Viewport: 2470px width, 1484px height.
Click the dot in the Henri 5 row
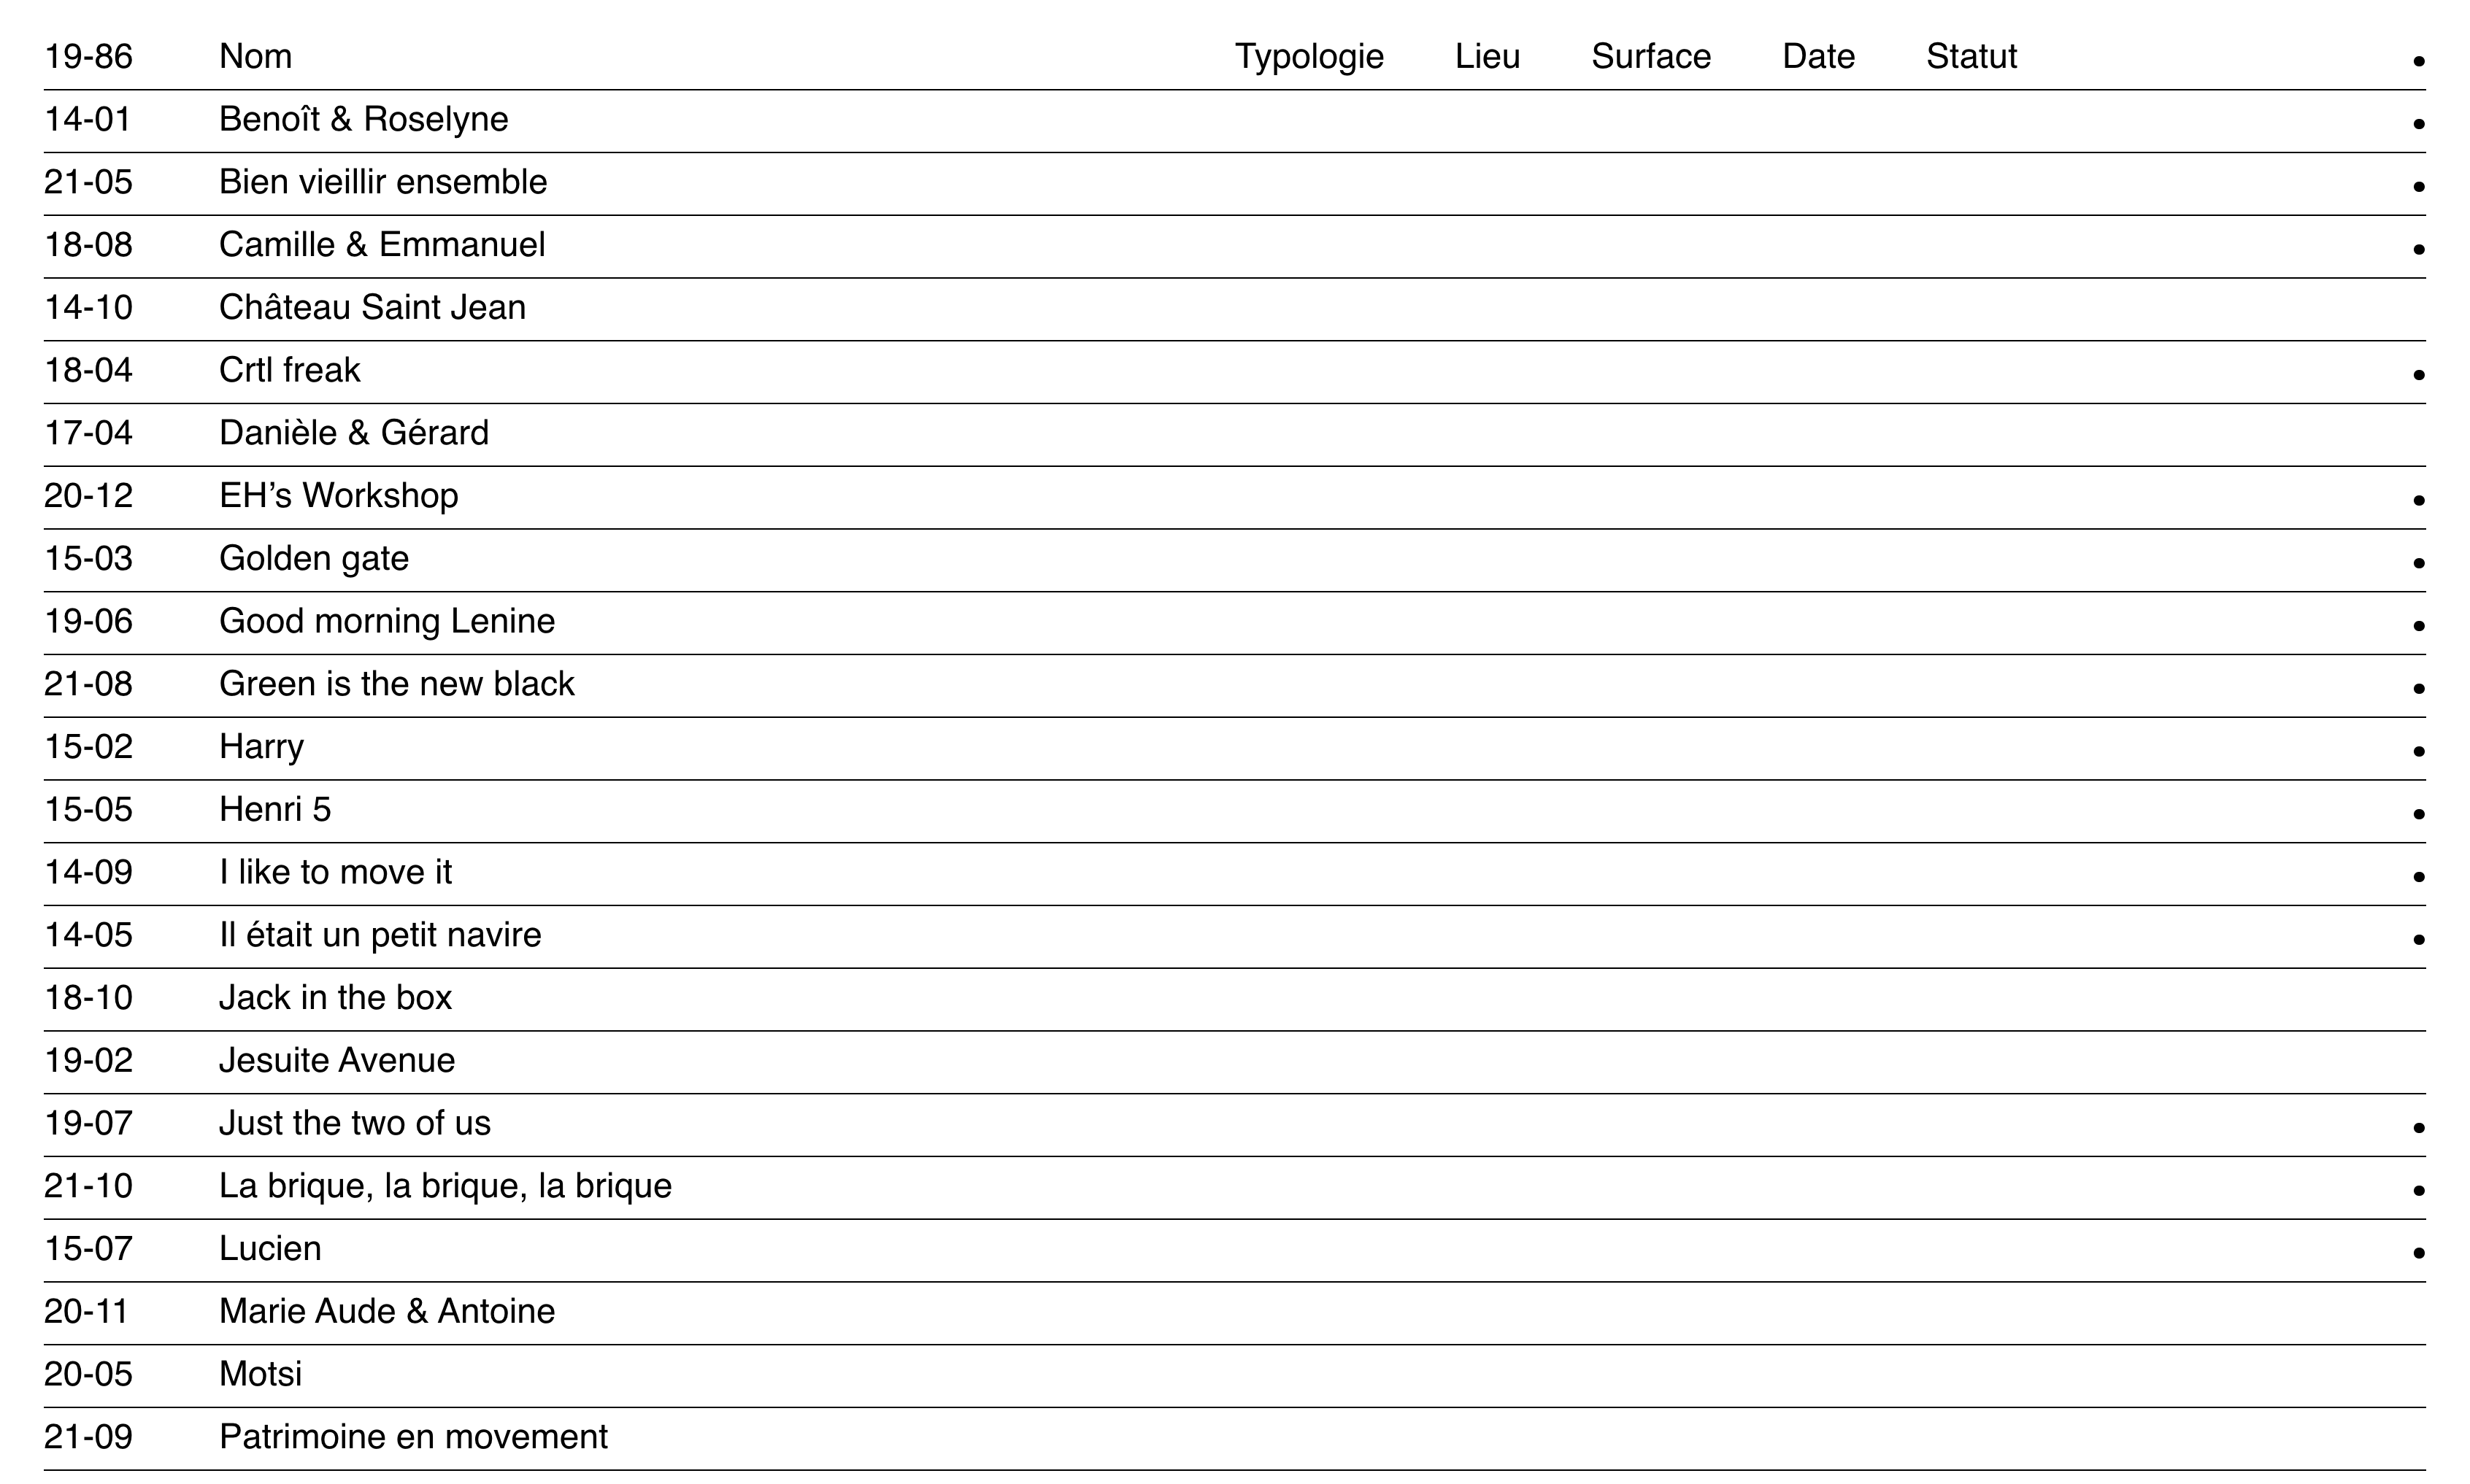(x=2418, y=814)
